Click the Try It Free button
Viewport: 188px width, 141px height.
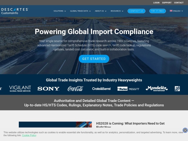[x=157, y=11]
